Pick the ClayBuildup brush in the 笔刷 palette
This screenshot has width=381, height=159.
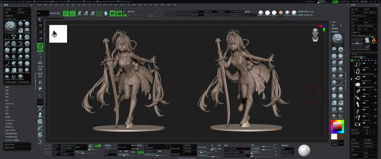tap(27, 24)
